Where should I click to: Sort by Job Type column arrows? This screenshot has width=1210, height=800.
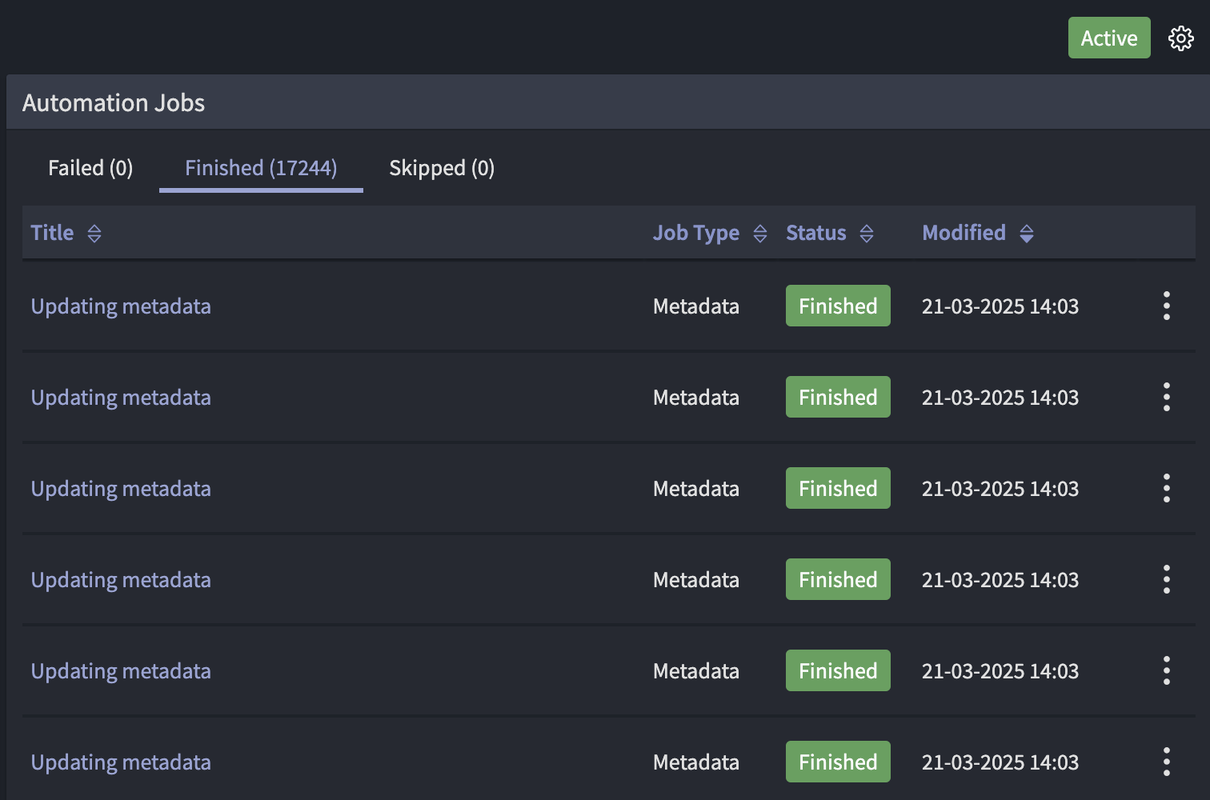coord(760,234)
